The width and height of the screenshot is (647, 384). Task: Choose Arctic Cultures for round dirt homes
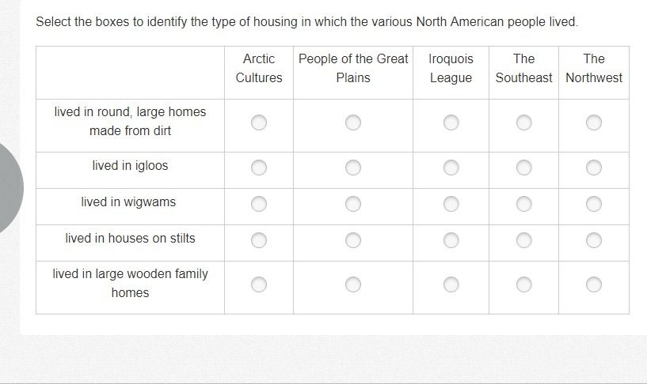259,122
